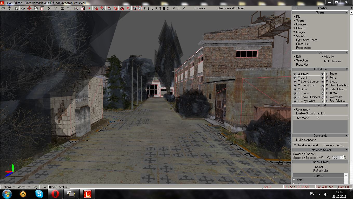The image size is (353, 199).
Task: Lock to the Y axis
Action: pos(56,8)
